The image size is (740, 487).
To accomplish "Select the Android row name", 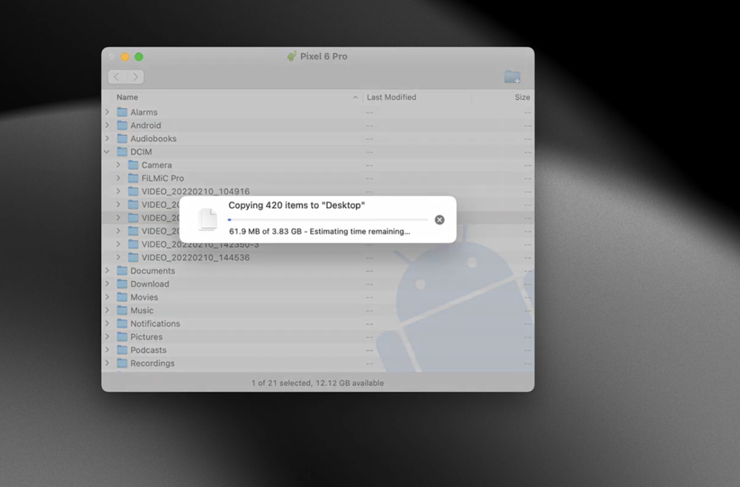I will tap(146, 125).
